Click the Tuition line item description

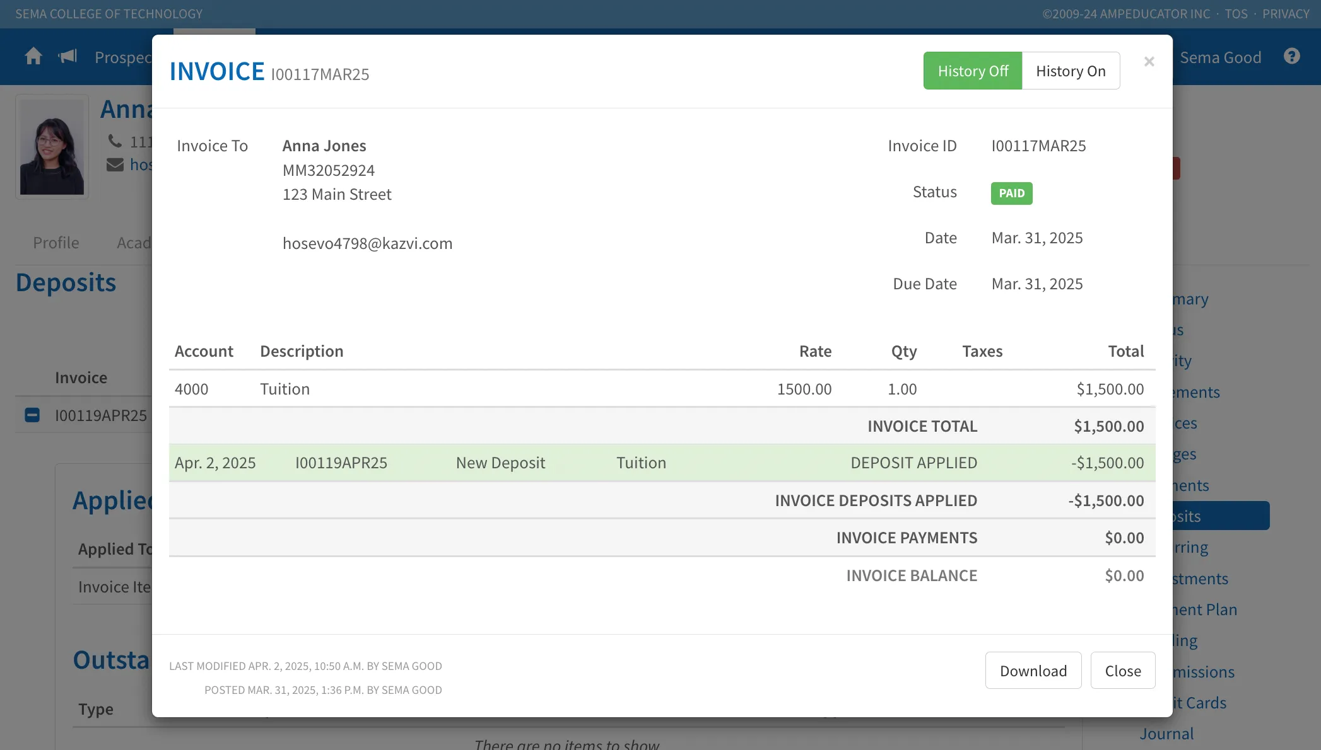coord(285,389)
